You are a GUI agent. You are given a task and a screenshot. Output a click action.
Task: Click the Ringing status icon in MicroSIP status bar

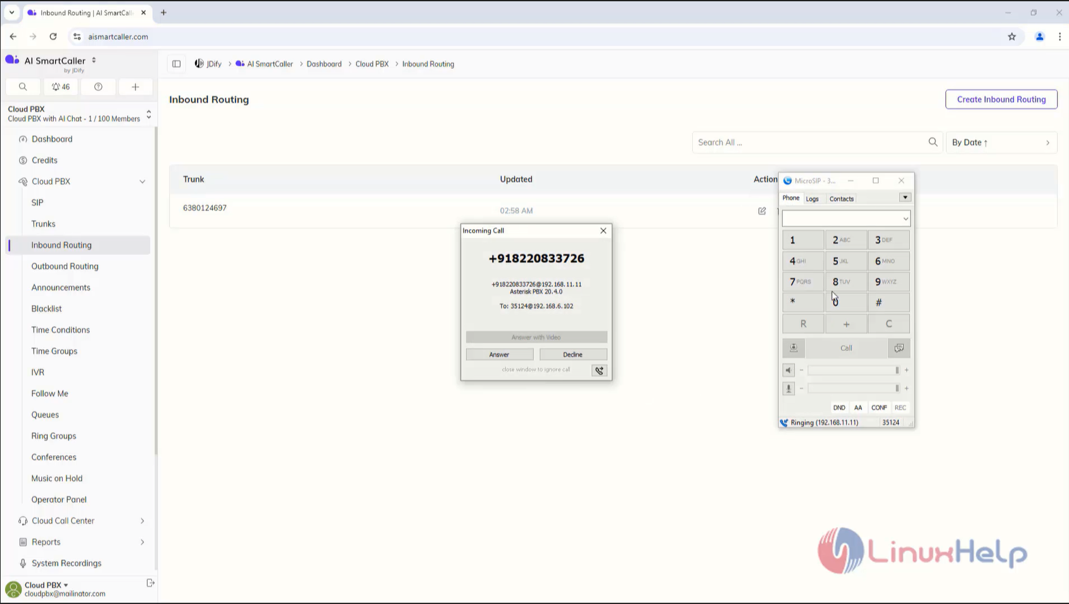[784, 423]
